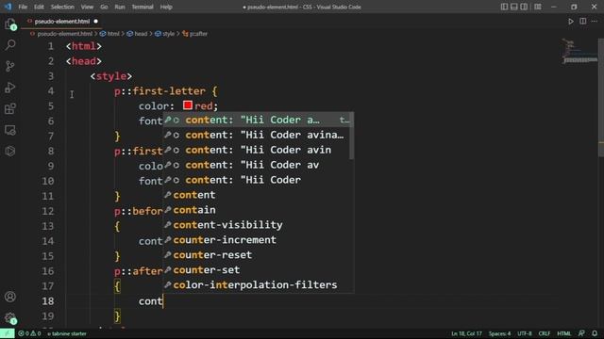Change line ending via CRLF
Screen dimensions: 604x339
544,333
